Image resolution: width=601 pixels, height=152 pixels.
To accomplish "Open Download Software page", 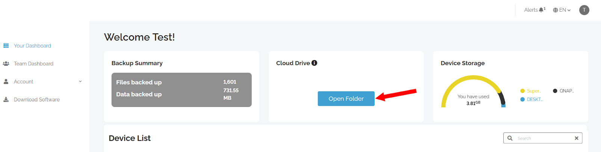I will (37, 99).
